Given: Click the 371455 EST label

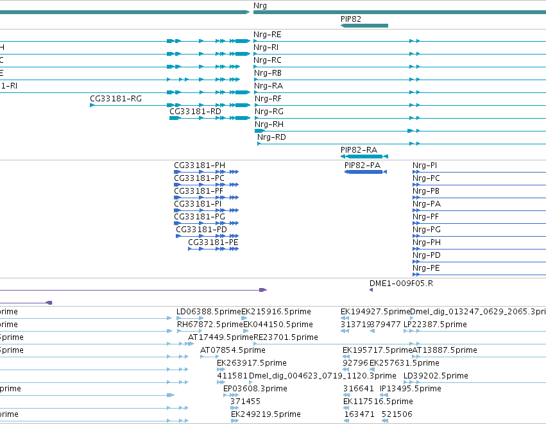Looking at the screenshot, I should (x=245, y=402).
